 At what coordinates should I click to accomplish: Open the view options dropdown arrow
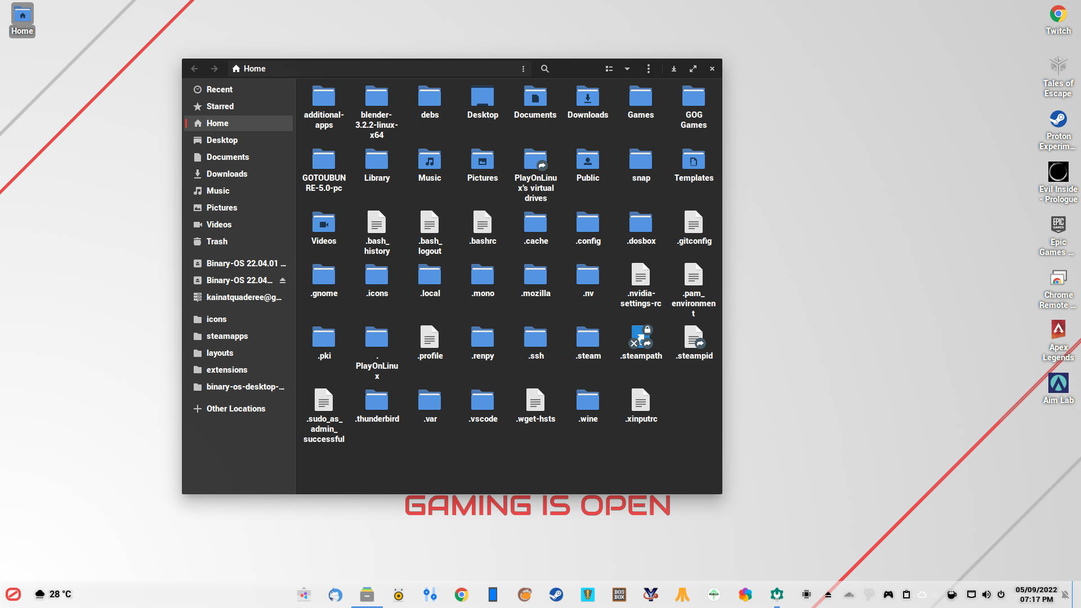pyautogui.click(x=627, y=68)
